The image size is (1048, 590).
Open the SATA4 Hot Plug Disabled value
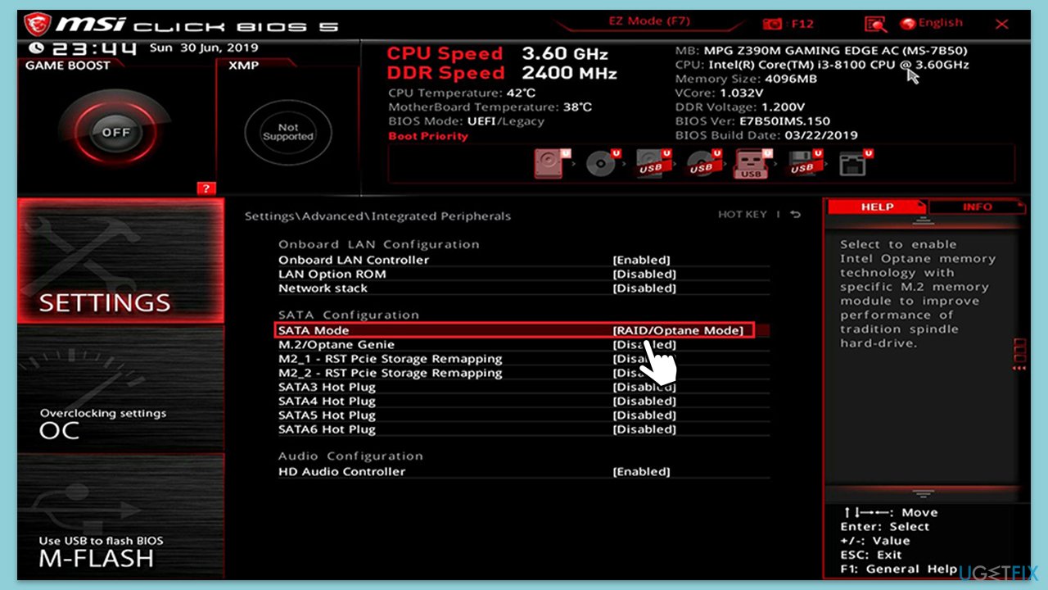click(x=644, y=401)
